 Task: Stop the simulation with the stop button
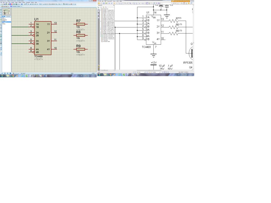[x=10, y=73]
